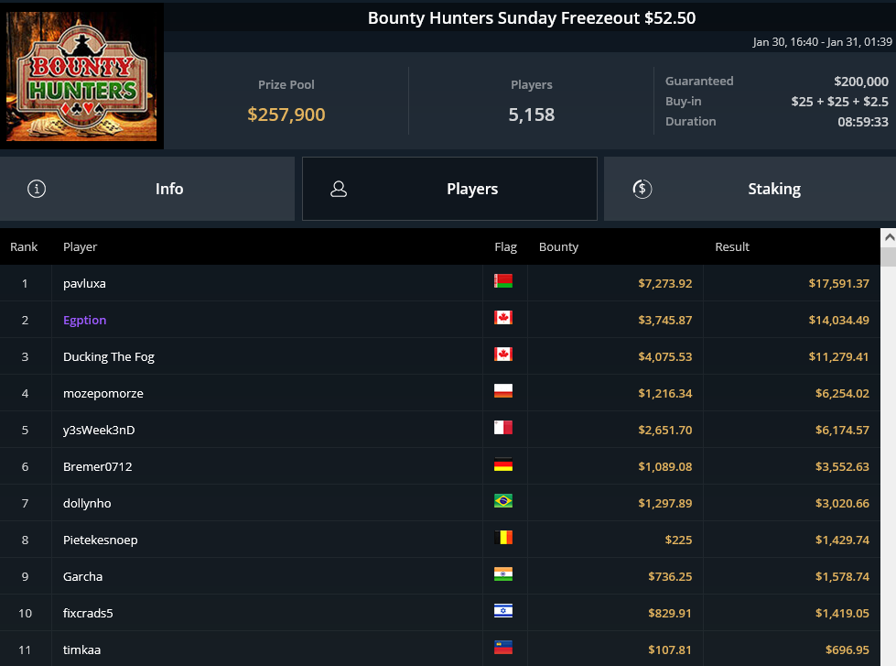Switch to the Players tab
This screenshot has height=666, width=896.
pos(449,189)
